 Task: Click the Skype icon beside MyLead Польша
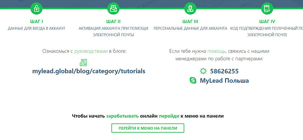pyautogui.click(x=193, y=80)
